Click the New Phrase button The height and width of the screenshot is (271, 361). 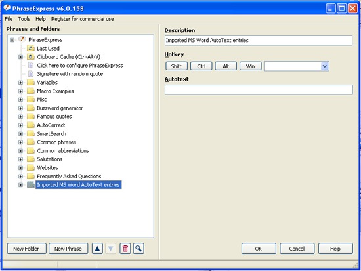[x=68, y=249]
